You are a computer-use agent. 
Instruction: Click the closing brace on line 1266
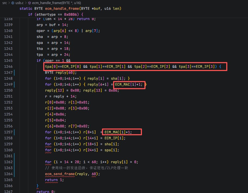[38, 186]
